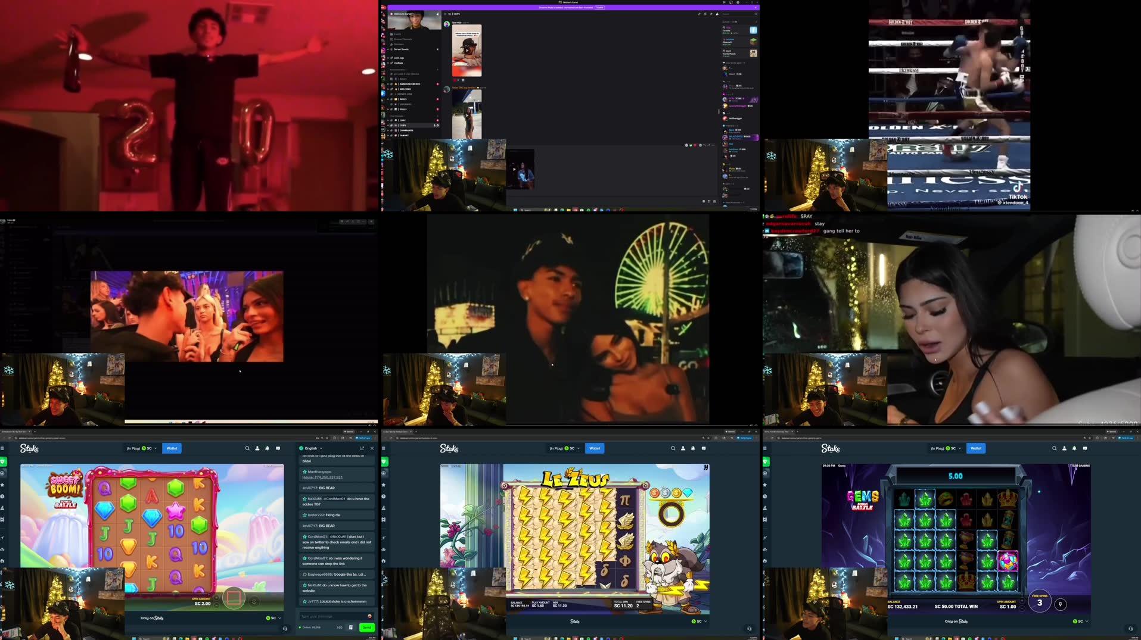The height and width of the screenshot is (640, 1141).
Task: Switch to the CHAT channel in Discord
Action: [x=403, y=120]
